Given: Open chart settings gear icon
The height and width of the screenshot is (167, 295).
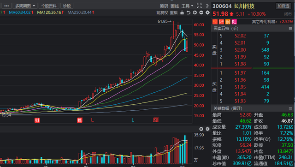Looking at the screenshot, I should tap(207, 13).
